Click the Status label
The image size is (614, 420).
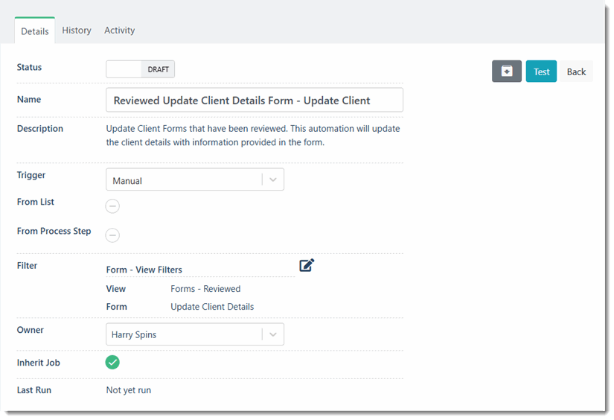point(29,67)
